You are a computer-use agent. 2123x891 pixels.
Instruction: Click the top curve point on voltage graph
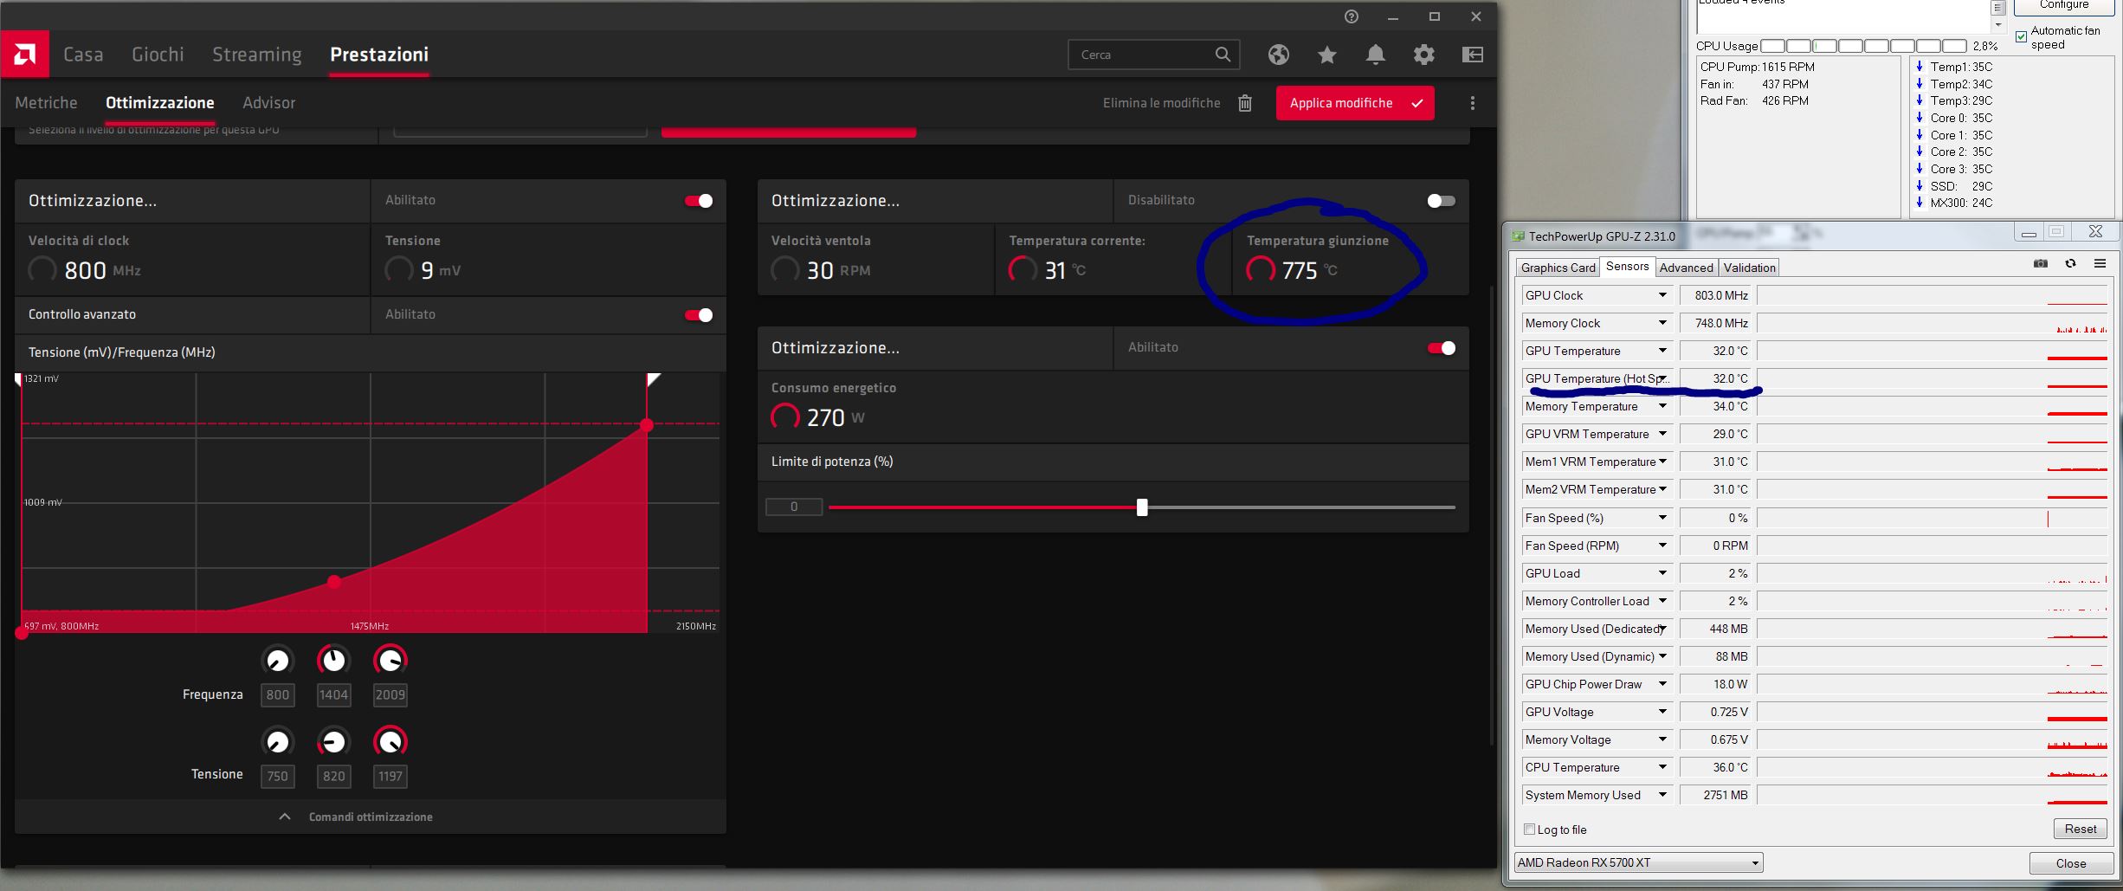[x=647, y=425]
